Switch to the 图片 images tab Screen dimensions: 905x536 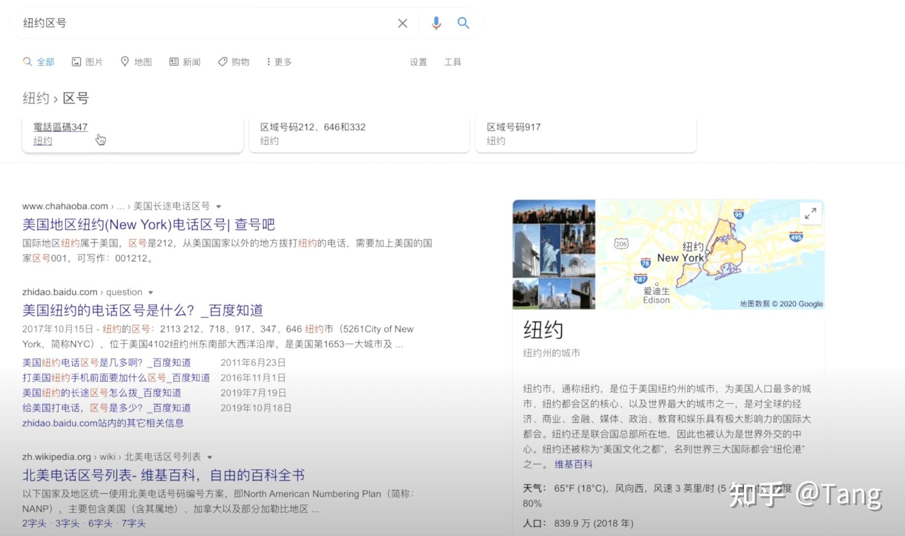[x=87, y=62]
